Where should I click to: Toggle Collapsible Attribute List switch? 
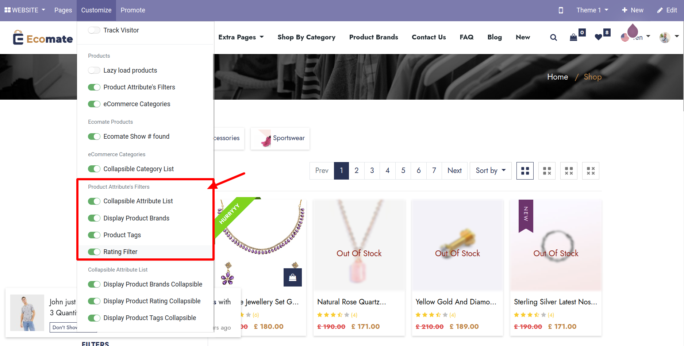click(94, 201)
